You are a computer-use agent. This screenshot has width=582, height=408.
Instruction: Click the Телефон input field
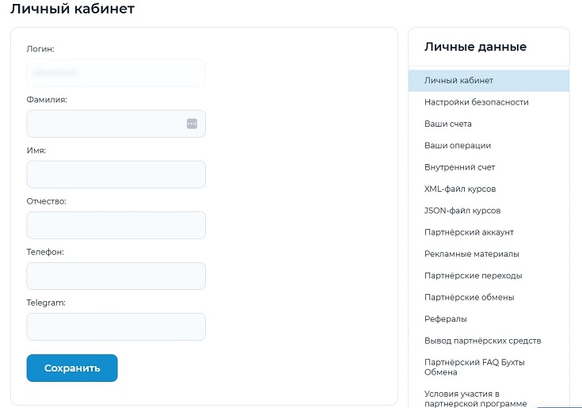tap(116, 276)
